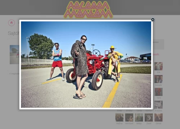The image size is (180, 129).
Task: Go to the home page icon
Action: [x=12, y=23]
